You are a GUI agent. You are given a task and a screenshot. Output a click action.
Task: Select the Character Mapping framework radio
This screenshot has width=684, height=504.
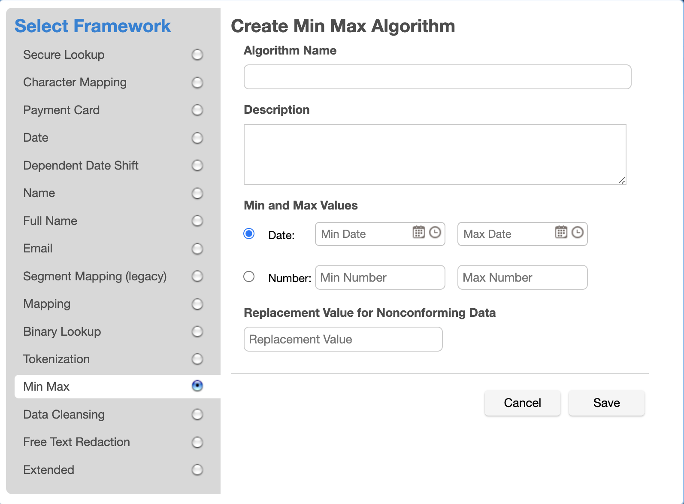click(x=197, y=82)
